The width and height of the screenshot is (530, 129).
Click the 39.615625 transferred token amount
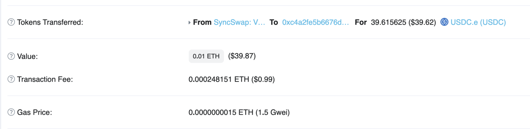coord(388,22)
